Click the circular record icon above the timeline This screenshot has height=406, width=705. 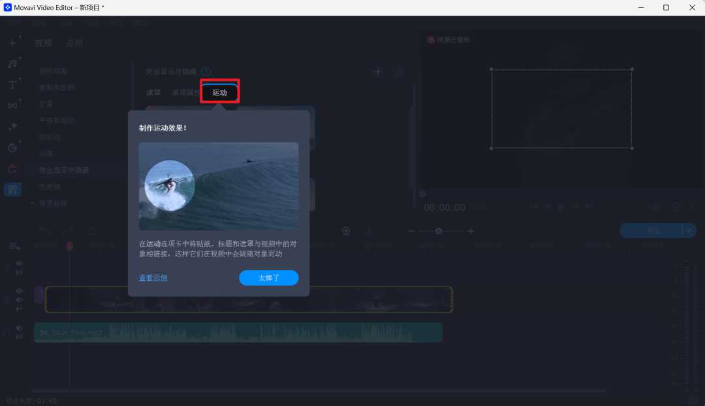click(346, 230)
